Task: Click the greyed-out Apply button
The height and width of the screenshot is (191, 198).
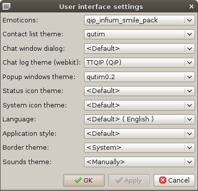Action: [x=129, y=180]
